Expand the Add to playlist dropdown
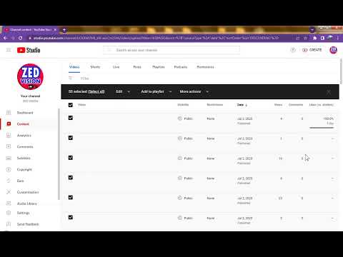 [156, 91]
